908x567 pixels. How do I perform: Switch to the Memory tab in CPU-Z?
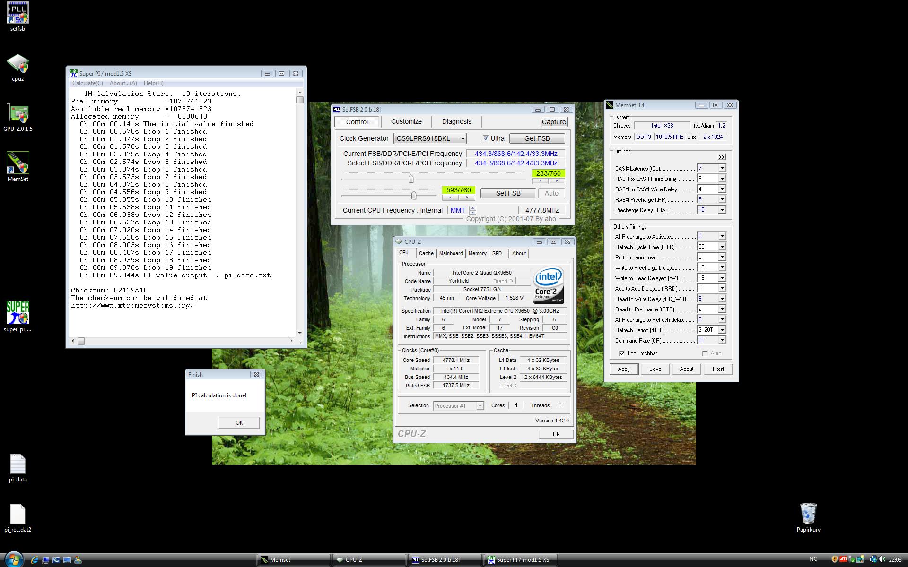tap(477, 253)
